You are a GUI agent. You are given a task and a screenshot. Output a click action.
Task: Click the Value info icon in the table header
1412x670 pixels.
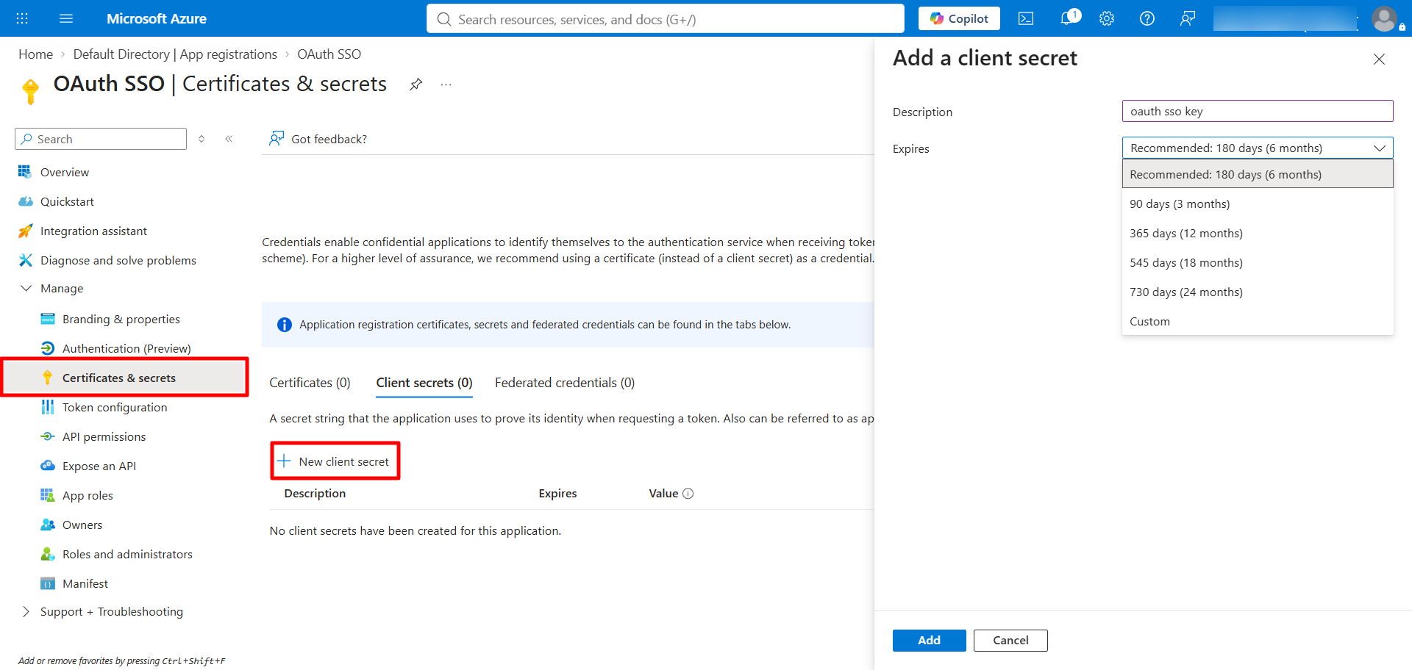[688, 494]
